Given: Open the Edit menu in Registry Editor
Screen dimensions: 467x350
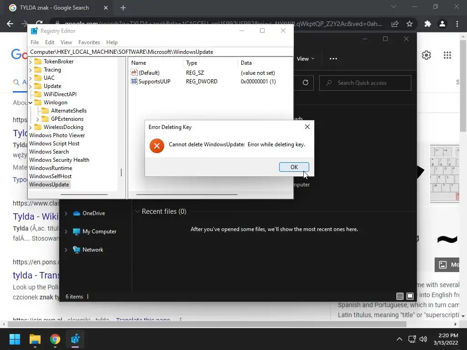Looking at the screenshot, I should click(49, 42).
